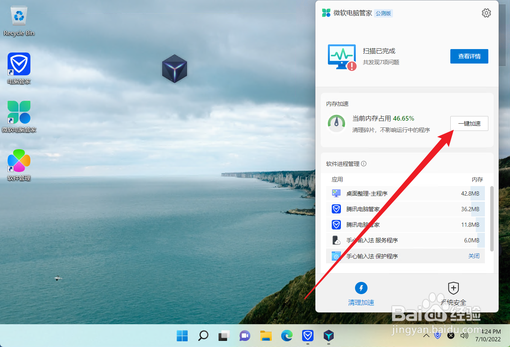Click the process list scrollbar

tap(492, 219)
